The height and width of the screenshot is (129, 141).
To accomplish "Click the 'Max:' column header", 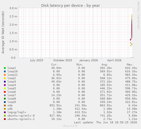I will click(x=130, y=65).
